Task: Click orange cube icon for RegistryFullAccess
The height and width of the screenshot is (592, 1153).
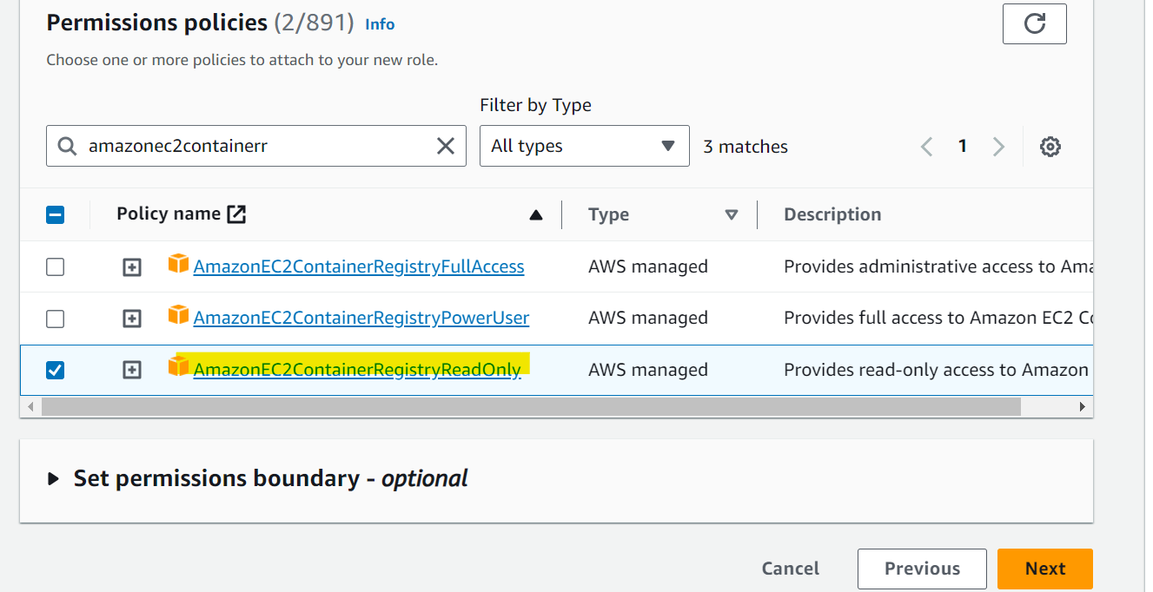Action: point(178,264)
